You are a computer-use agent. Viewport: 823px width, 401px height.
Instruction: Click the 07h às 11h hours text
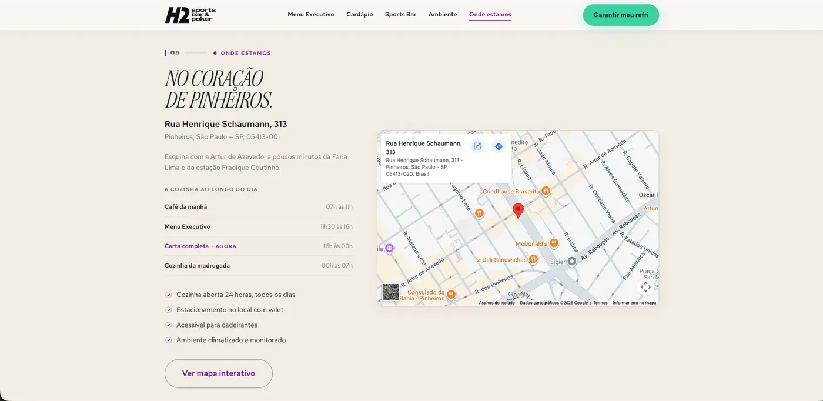tap(339, 207)
